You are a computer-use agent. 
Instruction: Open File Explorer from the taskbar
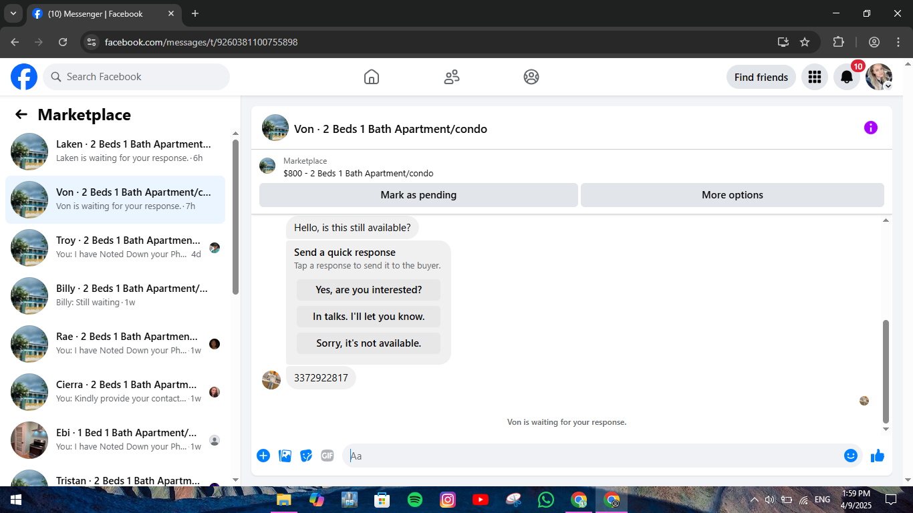(x=284, y=500)
